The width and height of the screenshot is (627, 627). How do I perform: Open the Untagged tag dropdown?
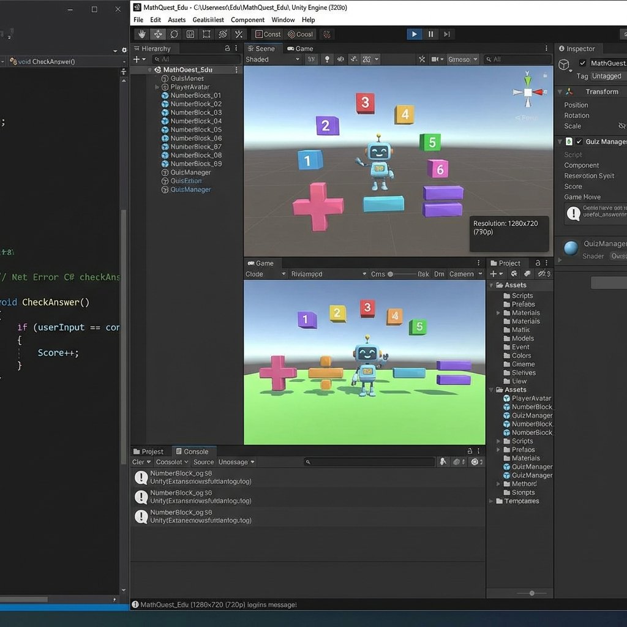tap(607, 76)
